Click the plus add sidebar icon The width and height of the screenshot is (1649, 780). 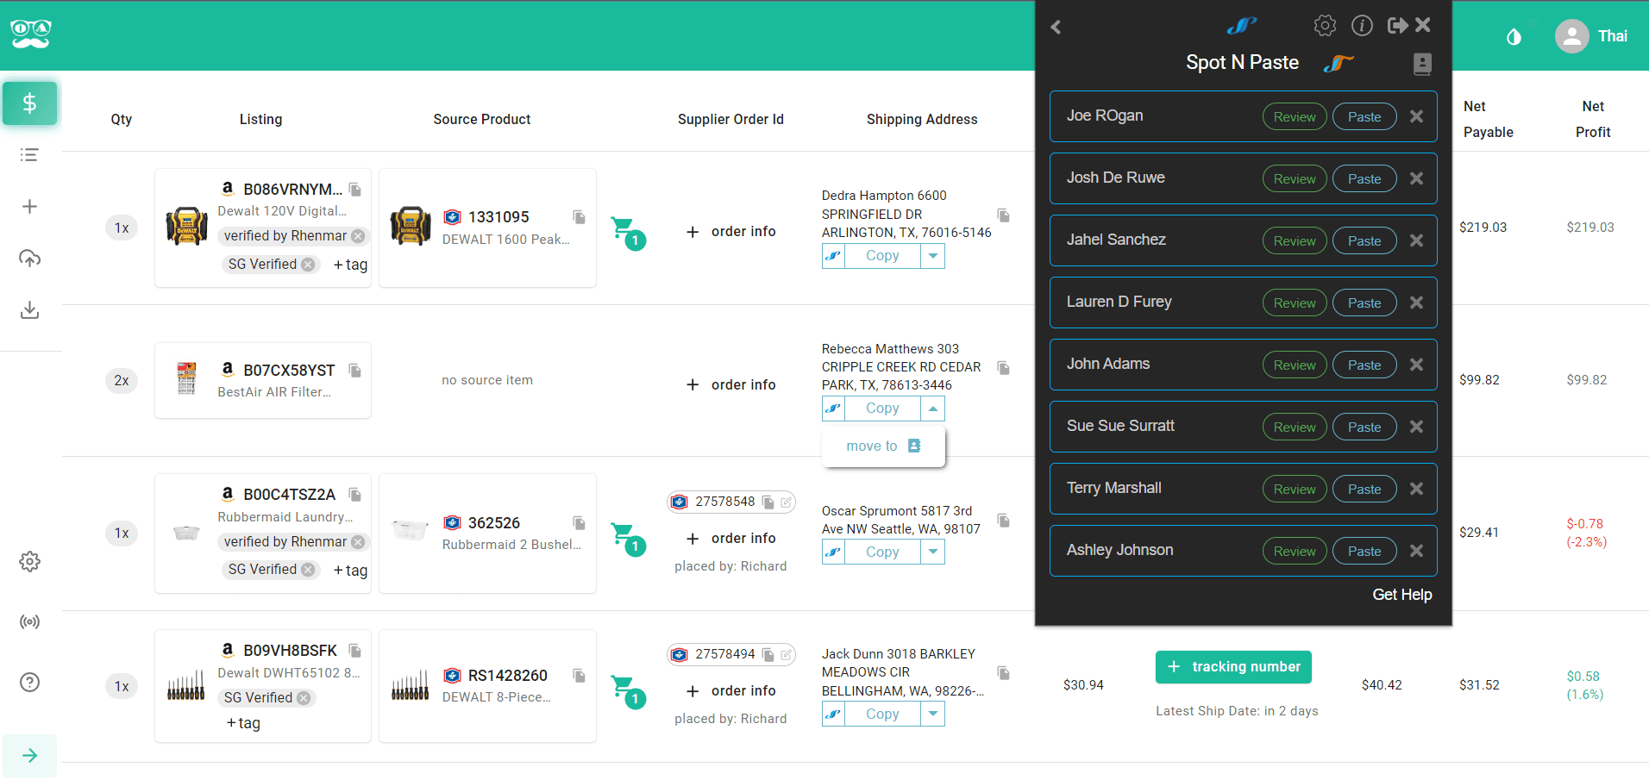pos(29,207)
